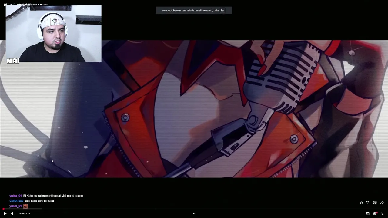Open the player settings gear
Image resolution: width=388 pixels, height=218 pixels.
point(375,213)
